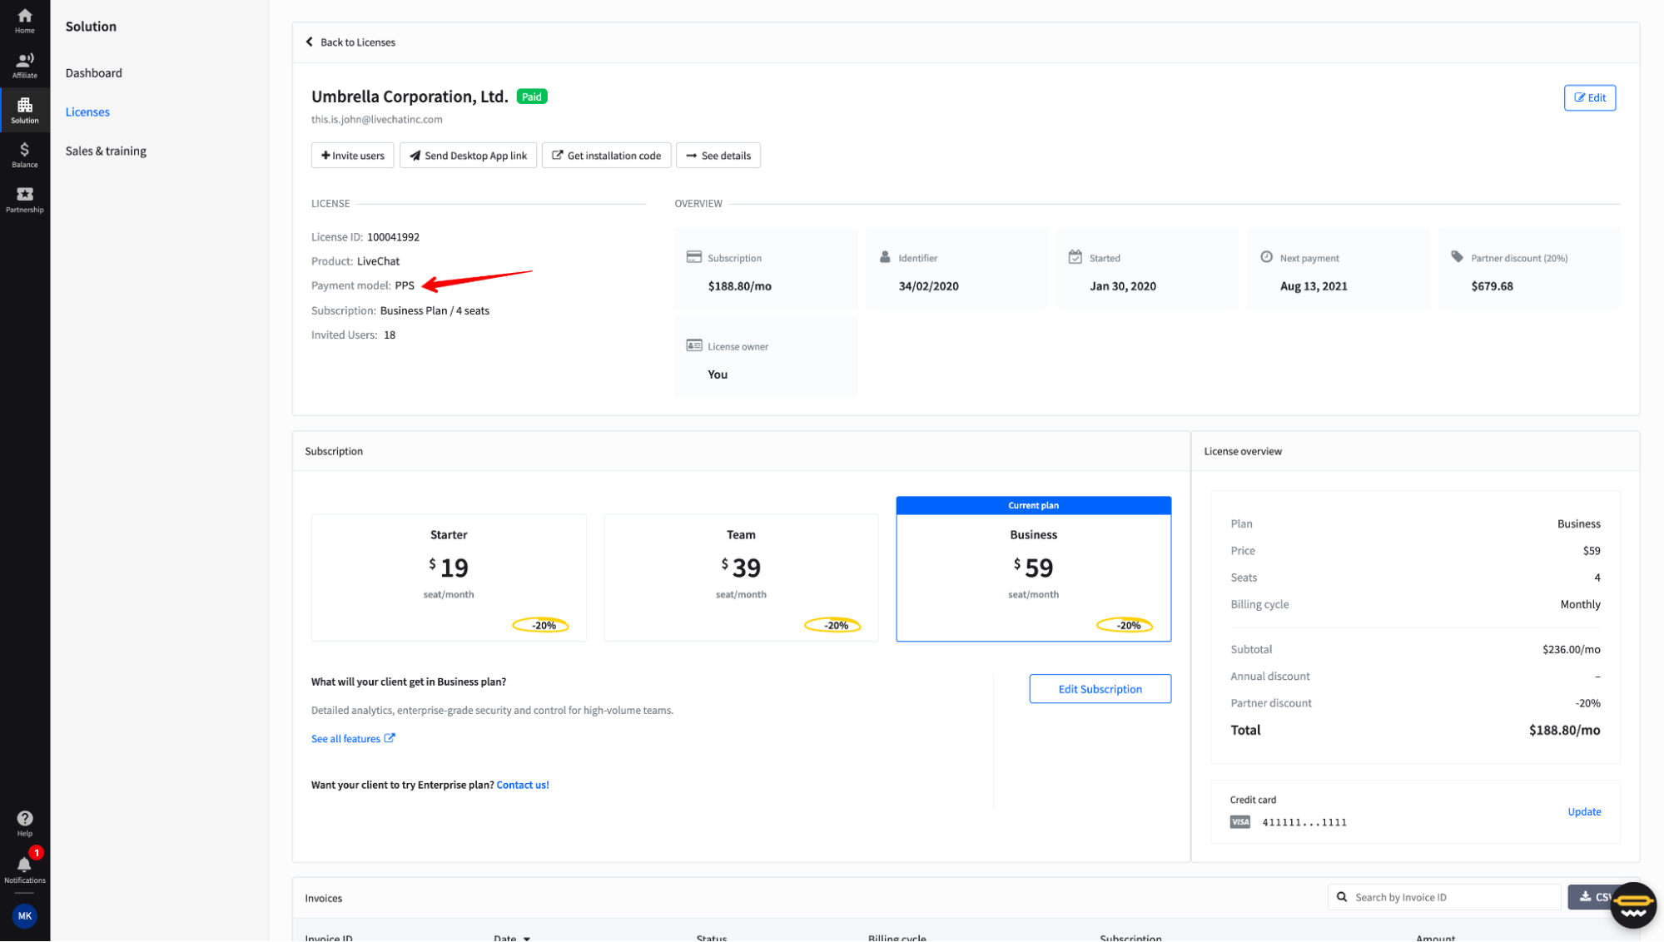Click License ID value 100041992
The height and width of the screenshot is (942, 1664).
(x=393, y=237)
